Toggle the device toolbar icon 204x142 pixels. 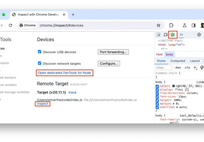click(x=165, y=35)
